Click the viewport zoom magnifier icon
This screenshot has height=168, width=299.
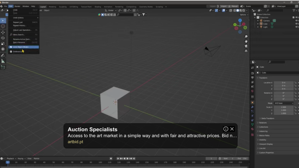tap(246, 37)
